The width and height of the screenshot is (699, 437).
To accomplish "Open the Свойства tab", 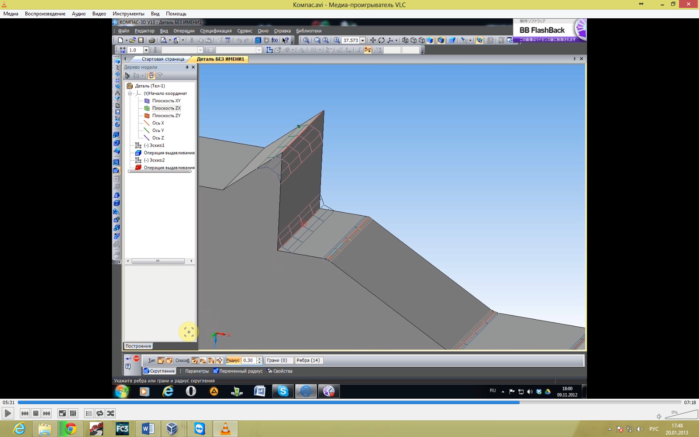I will point(280,371).
